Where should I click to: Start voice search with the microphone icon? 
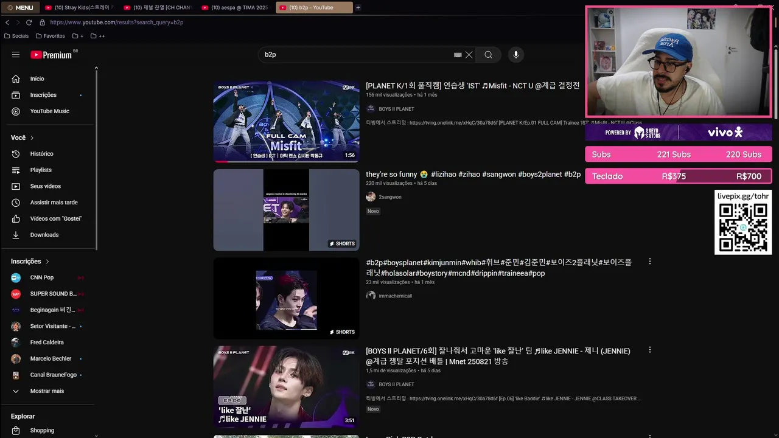[516, 55]
